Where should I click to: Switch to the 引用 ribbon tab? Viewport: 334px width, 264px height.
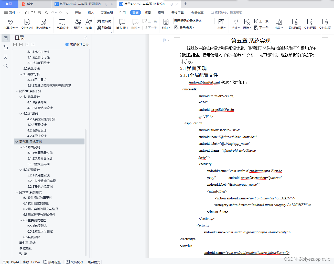coord(123,13)
